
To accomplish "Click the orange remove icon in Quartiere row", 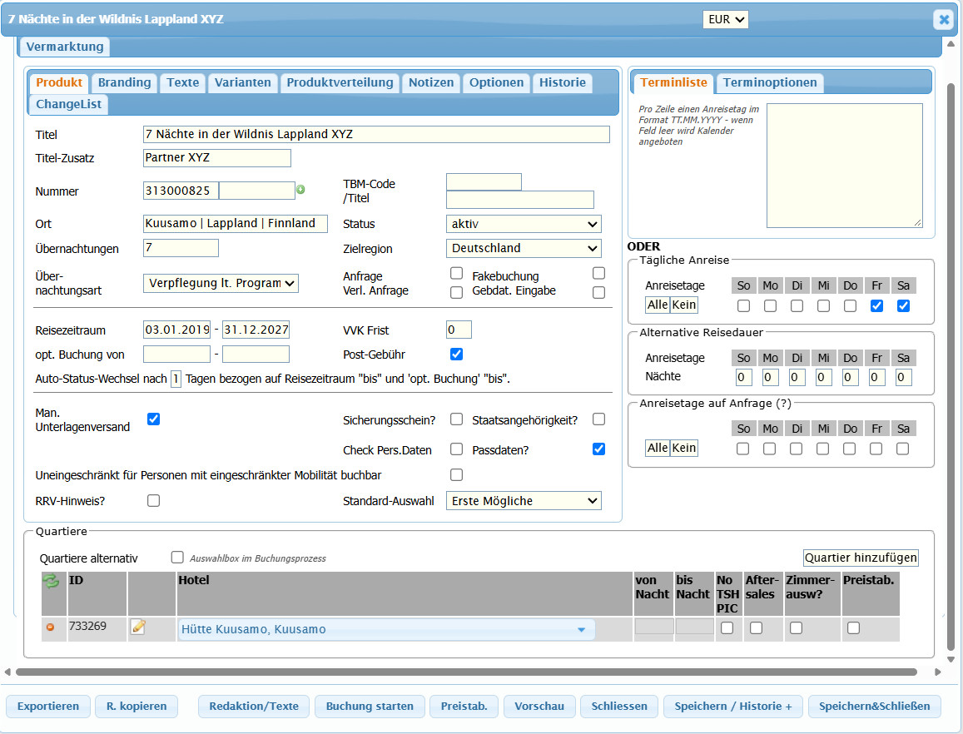I will coord(51,627).
